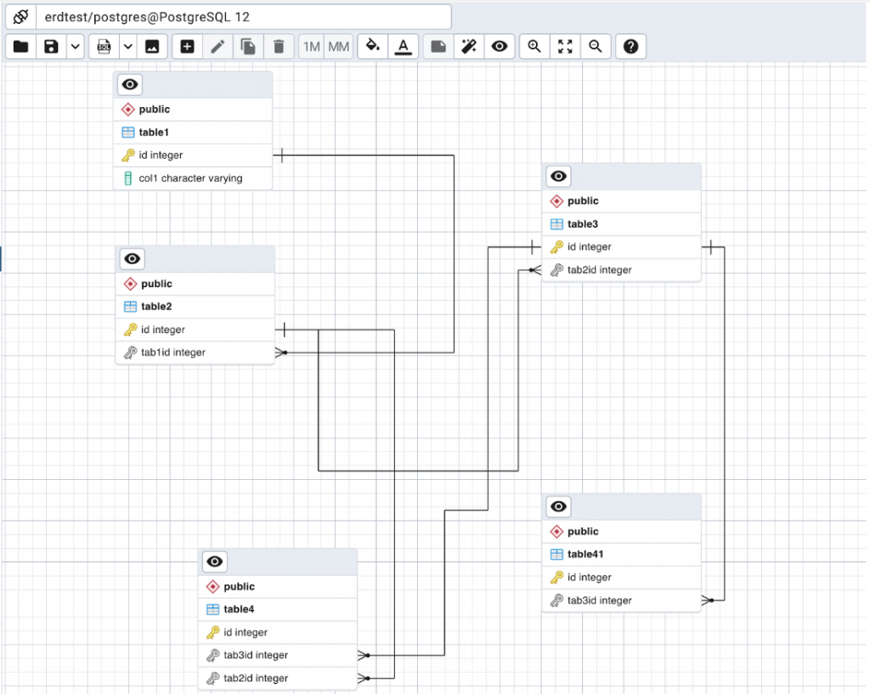Click the Add note icon

coord(438,47)
